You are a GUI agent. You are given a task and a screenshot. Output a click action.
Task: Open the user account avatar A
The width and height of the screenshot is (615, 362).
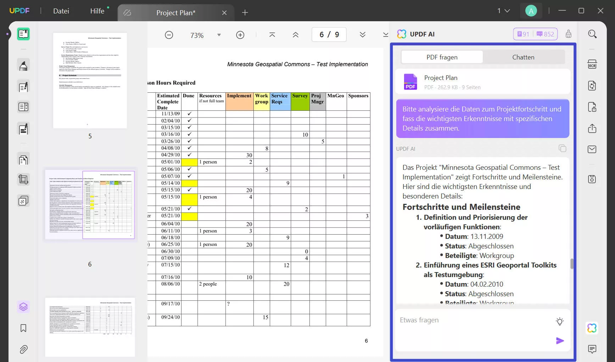[531, 11]
